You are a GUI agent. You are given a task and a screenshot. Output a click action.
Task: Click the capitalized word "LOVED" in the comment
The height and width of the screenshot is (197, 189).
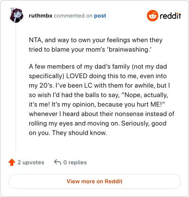[77, 76]
